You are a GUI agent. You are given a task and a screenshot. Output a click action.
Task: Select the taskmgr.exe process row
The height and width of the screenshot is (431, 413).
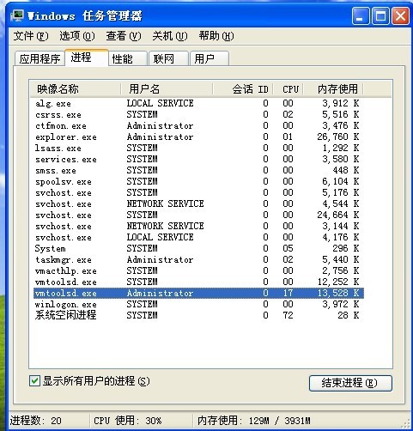[198, 259]
